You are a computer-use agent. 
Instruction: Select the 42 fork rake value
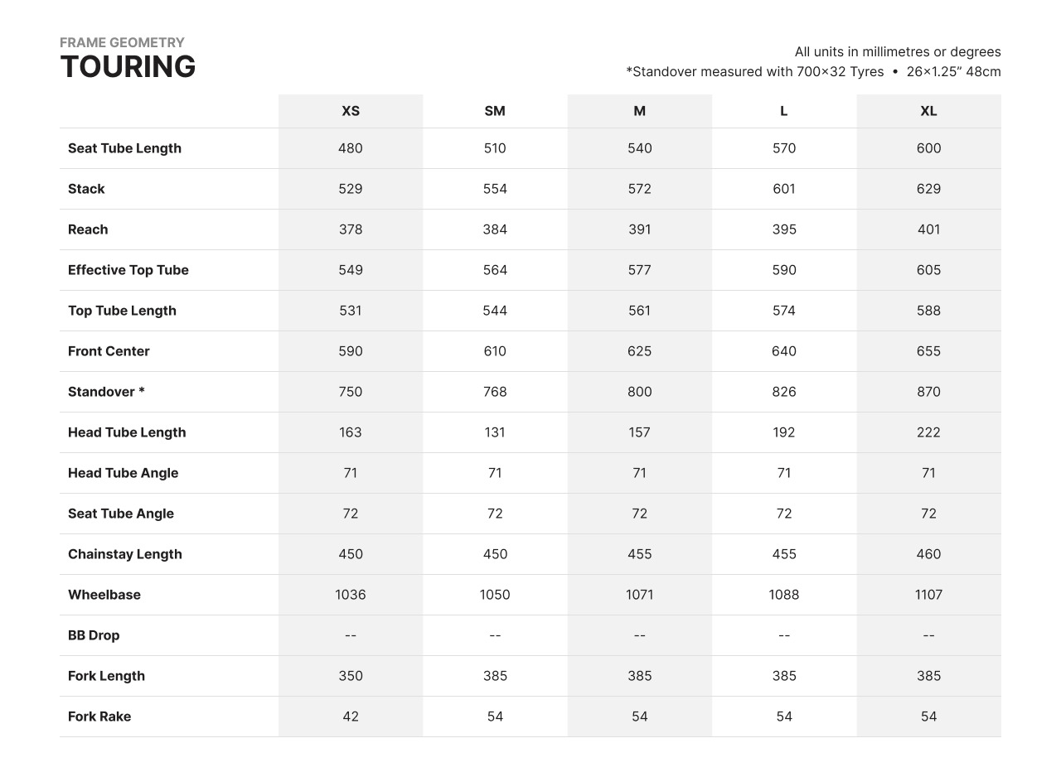(x=351, y=717)
